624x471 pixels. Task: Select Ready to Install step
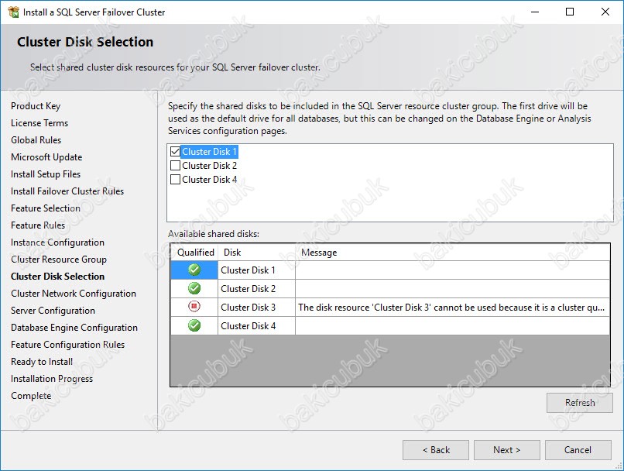pos(42,362)
